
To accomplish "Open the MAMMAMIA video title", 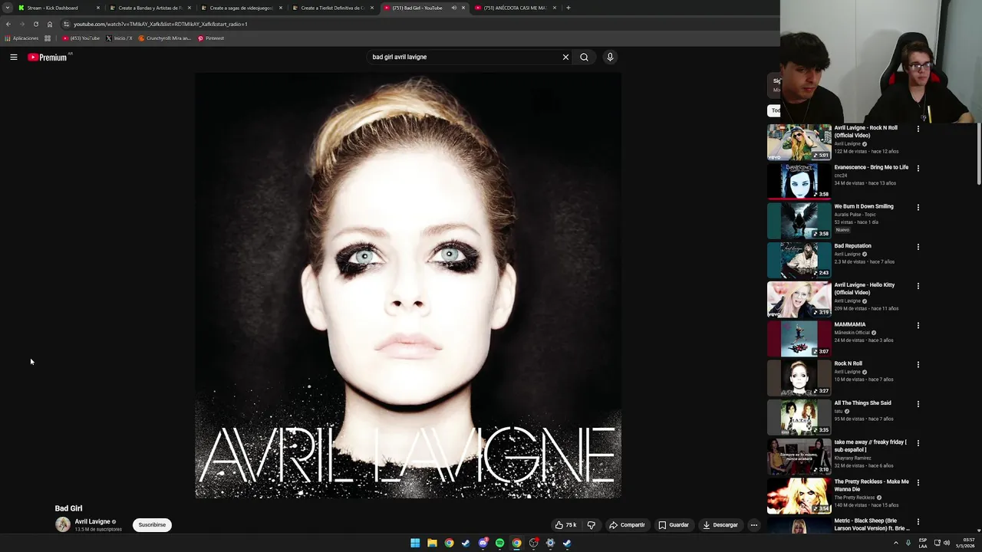I will click(x=849, y=324).
